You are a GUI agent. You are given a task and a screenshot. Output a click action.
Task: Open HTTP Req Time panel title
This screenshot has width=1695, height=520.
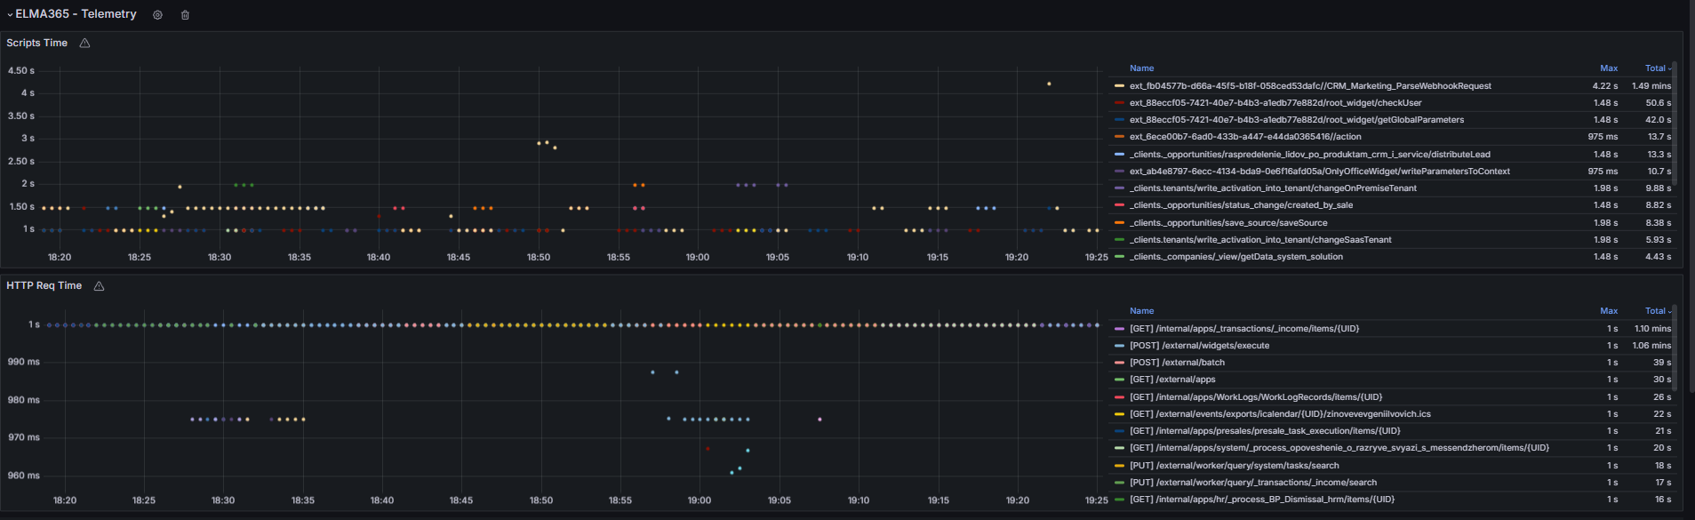[44, 285]
